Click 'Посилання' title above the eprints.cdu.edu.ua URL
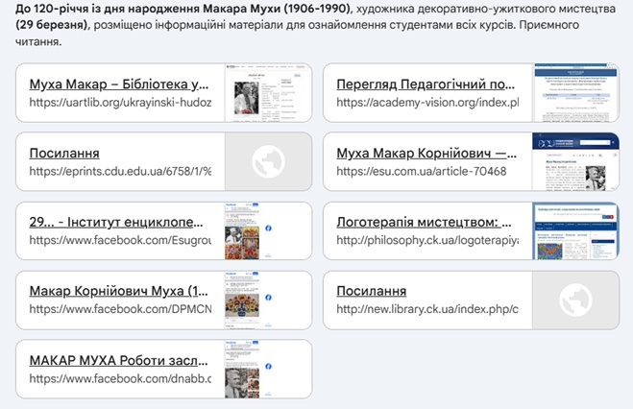This screenshot has width=633, height=409. pyautogui.click(x=64, y=154)
